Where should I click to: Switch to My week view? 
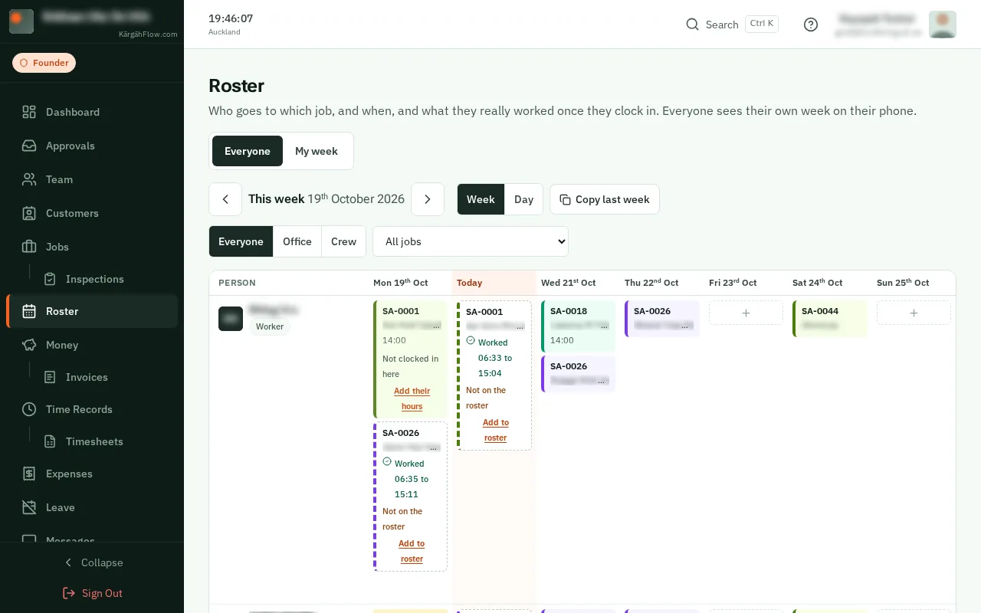tap(317, 151)
